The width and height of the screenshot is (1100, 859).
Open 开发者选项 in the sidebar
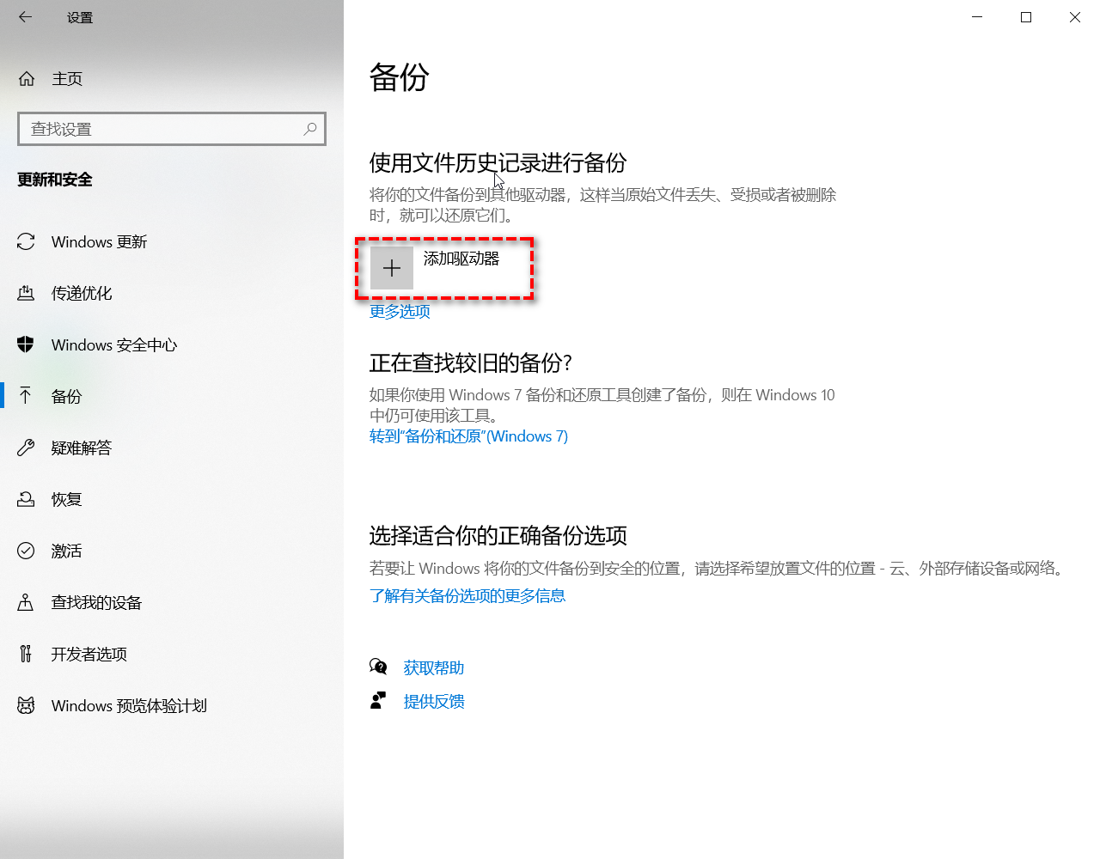click(x=89, y=655)
